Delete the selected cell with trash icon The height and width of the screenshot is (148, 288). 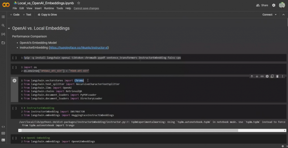click(277, 76)
